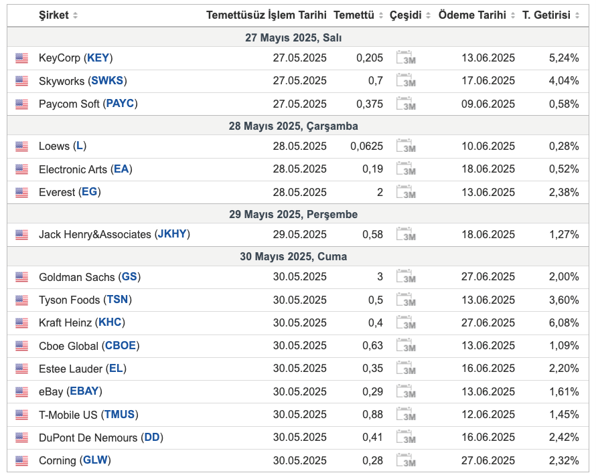Click the 3M calendar icon for Estee Lauder
This screenshot has width=596, height=475.
[406, 368]
